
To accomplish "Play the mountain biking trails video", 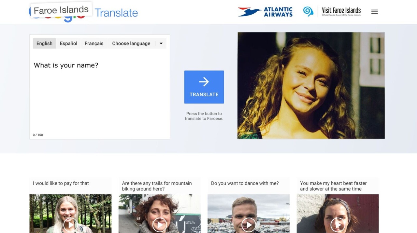I will (x=159, y=224).
